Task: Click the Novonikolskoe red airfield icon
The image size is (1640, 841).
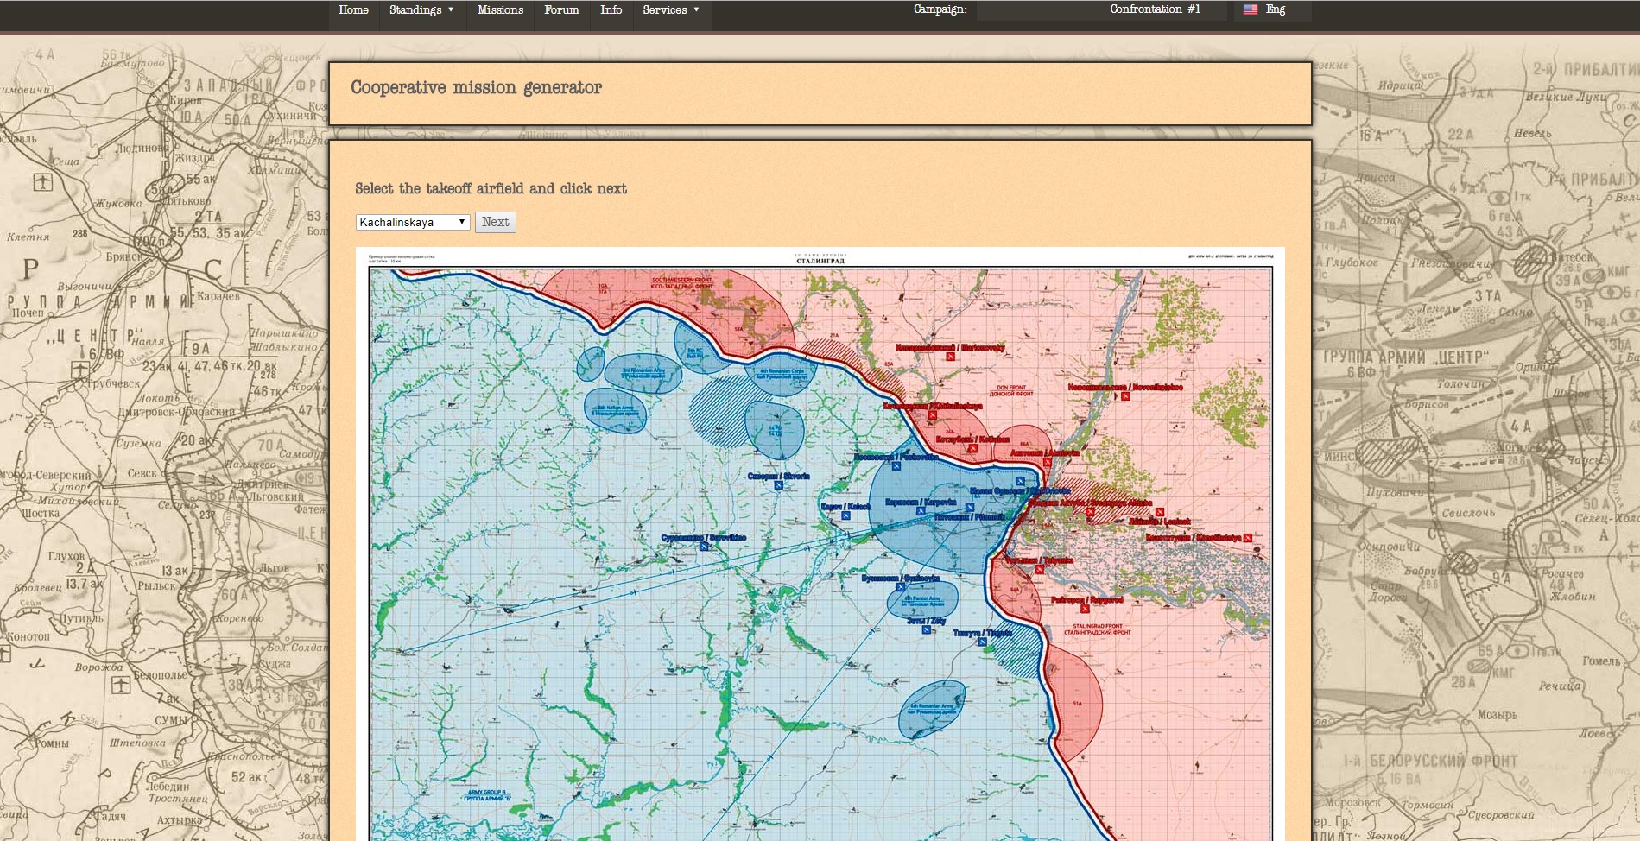Action: pos(1125,396)
